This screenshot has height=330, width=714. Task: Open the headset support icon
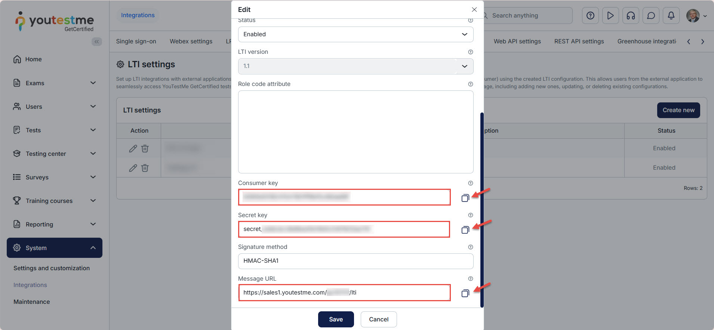pyautogui.click(x=631, y=16)
